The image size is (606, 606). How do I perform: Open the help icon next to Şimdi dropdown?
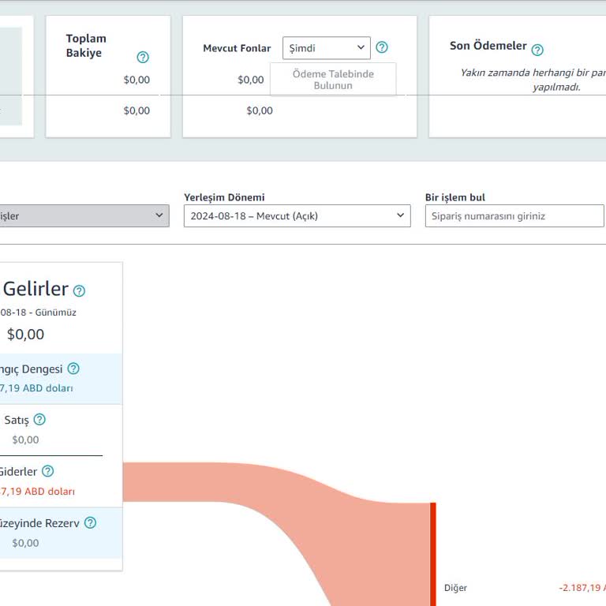pyautogui.click(x=382, y=47)
